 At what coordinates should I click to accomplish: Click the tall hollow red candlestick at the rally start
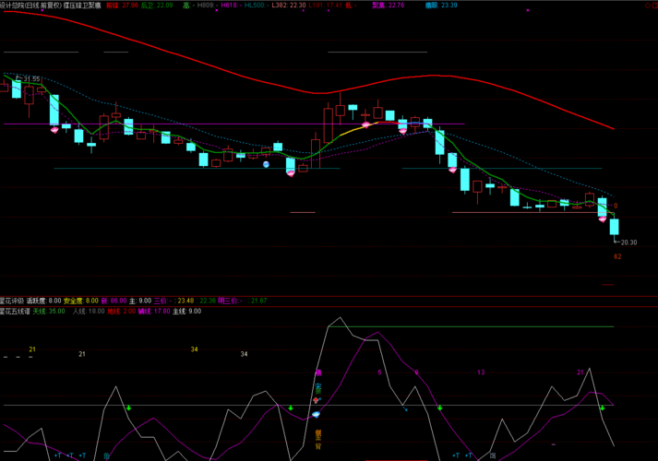(x=329, y=124)
